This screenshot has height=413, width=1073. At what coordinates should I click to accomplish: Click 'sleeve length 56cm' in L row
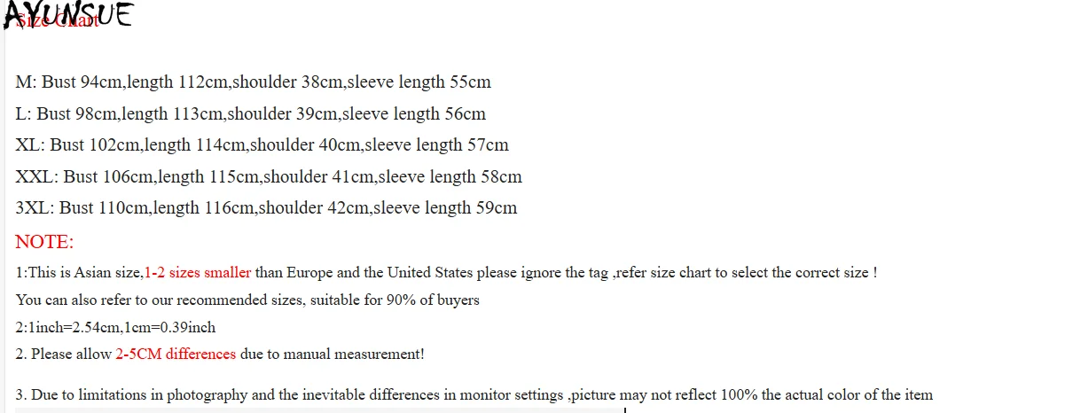pyautogui.click(x=414, y=113)
